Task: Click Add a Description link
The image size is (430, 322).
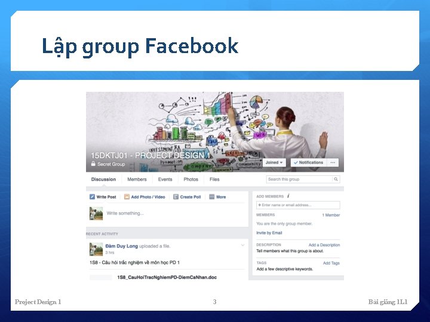Action: [324, 245]
